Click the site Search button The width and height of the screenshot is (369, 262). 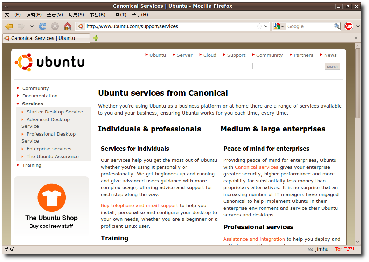[332, 67]
